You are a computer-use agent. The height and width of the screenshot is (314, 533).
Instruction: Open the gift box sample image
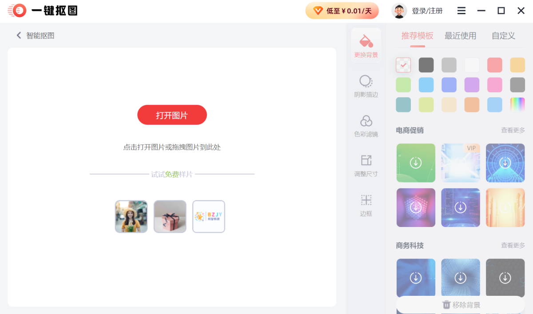(170, 216)
